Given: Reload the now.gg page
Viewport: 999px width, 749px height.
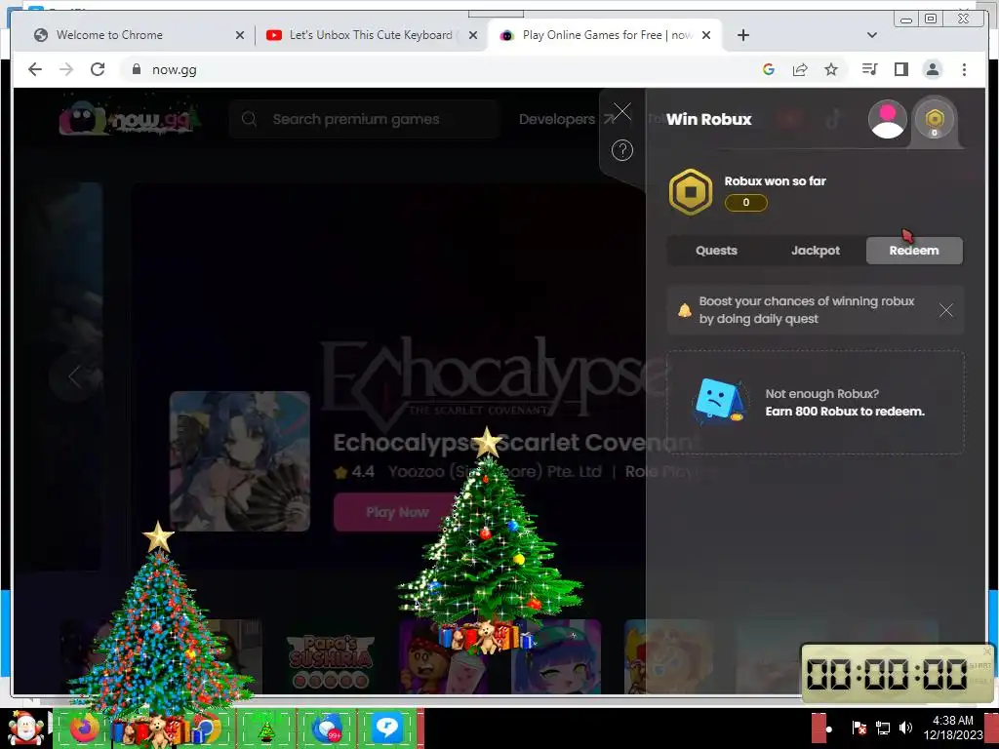Looking at the screenshot, I should [x=98, y=69].
